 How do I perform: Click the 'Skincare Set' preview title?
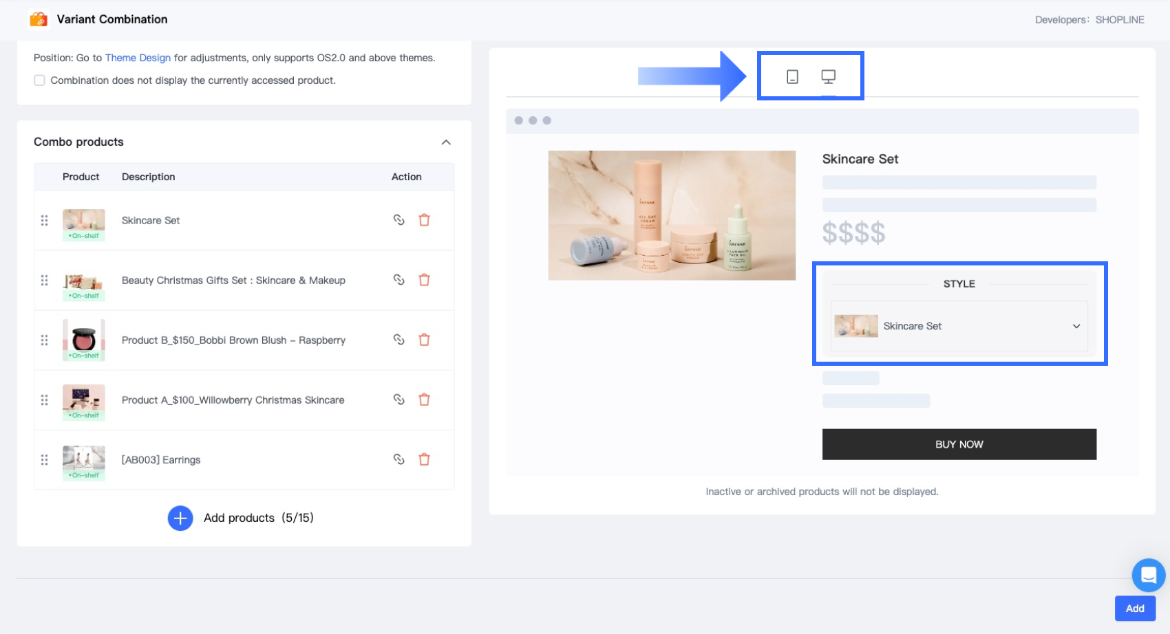(860, 159)
